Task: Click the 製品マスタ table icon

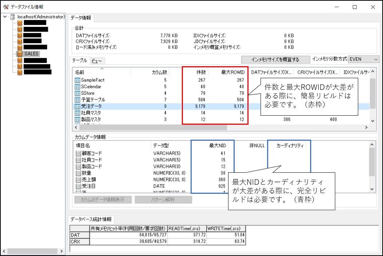Action: 77,119
